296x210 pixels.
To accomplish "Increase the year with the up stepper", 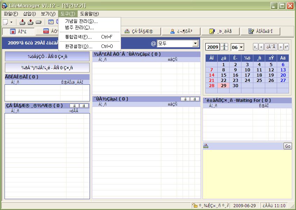I will pyautogui.click(x=224, y=45).
